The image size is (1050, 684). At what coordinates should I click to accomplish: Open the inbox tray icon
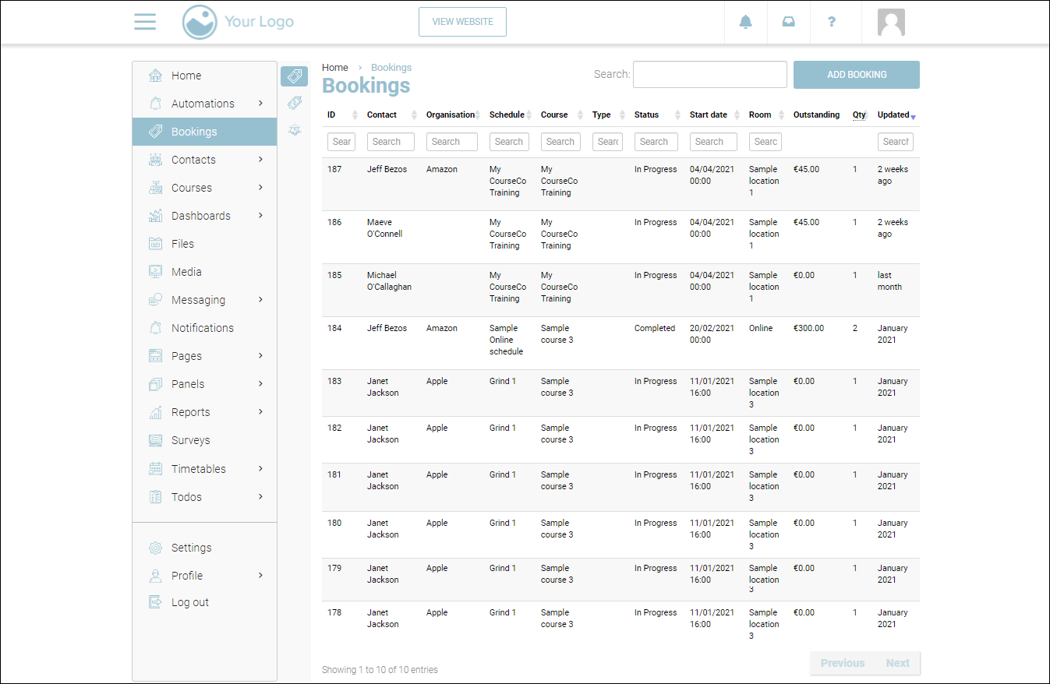[x=789, y=22]
